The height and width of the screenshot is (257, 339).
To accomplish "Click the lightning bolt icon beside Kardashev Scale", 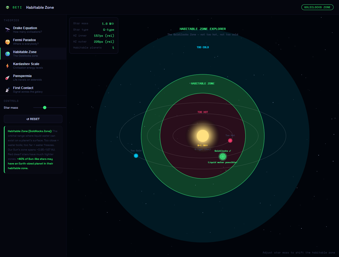I will click(8, 66).
